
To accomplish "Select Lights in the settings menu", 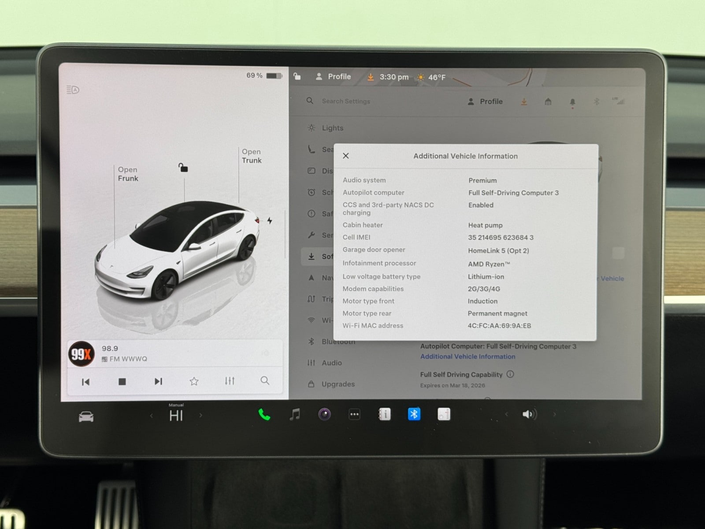I will (332, 128).
